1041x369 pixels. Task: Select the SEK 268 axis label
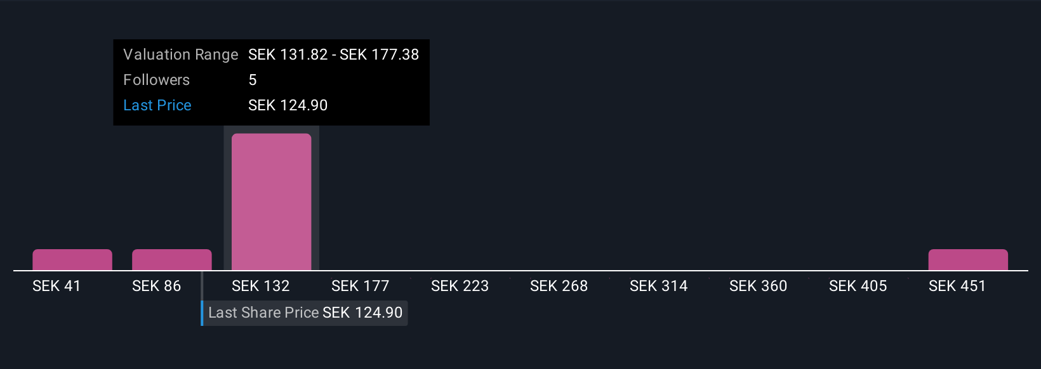click(x=559, y=286)
